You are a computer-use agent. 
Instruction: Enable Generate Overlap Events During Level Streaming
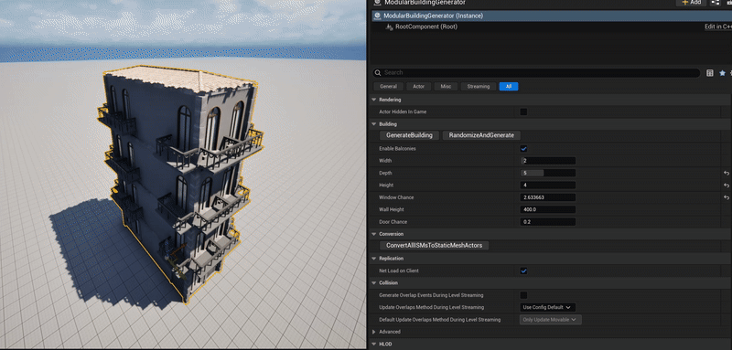click(523, 295)
